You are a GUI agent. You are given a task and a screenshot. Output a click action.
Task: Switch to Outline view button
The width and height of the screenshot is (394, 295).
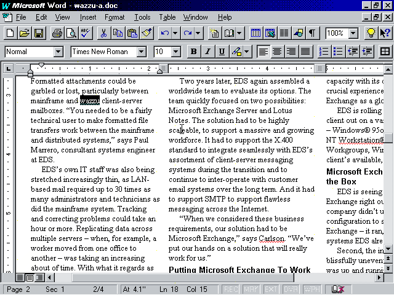[x=39, y=277]
